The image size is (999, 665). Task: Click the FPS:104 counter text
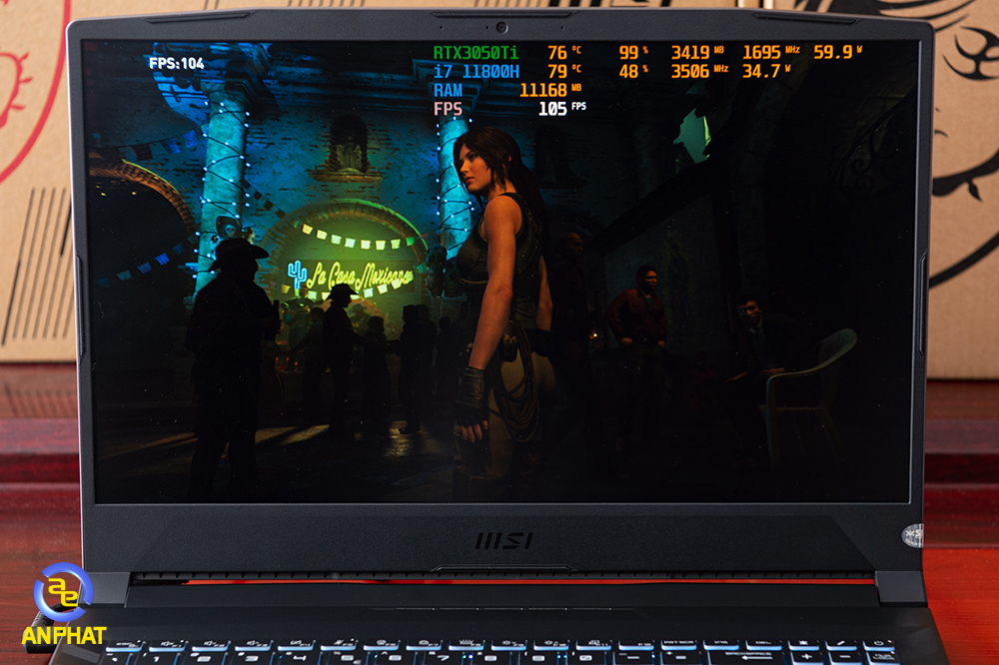coord(177,63)
